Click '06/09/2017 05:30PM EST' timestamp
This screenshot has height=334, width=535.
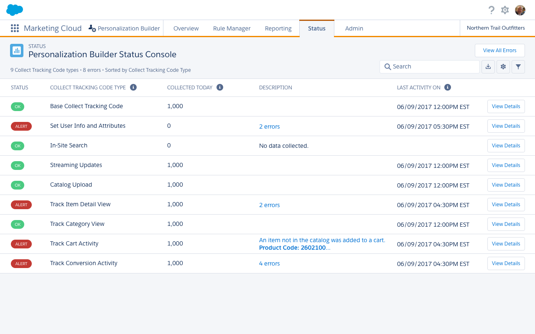[433, 127]
